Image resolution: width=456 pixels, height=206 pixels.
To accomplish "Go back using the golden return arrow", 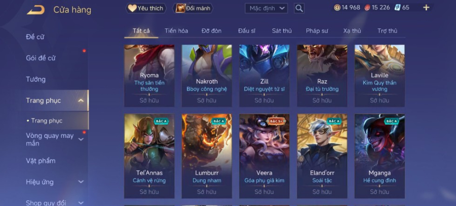I will pyautogui.click(x=36, y=10).
